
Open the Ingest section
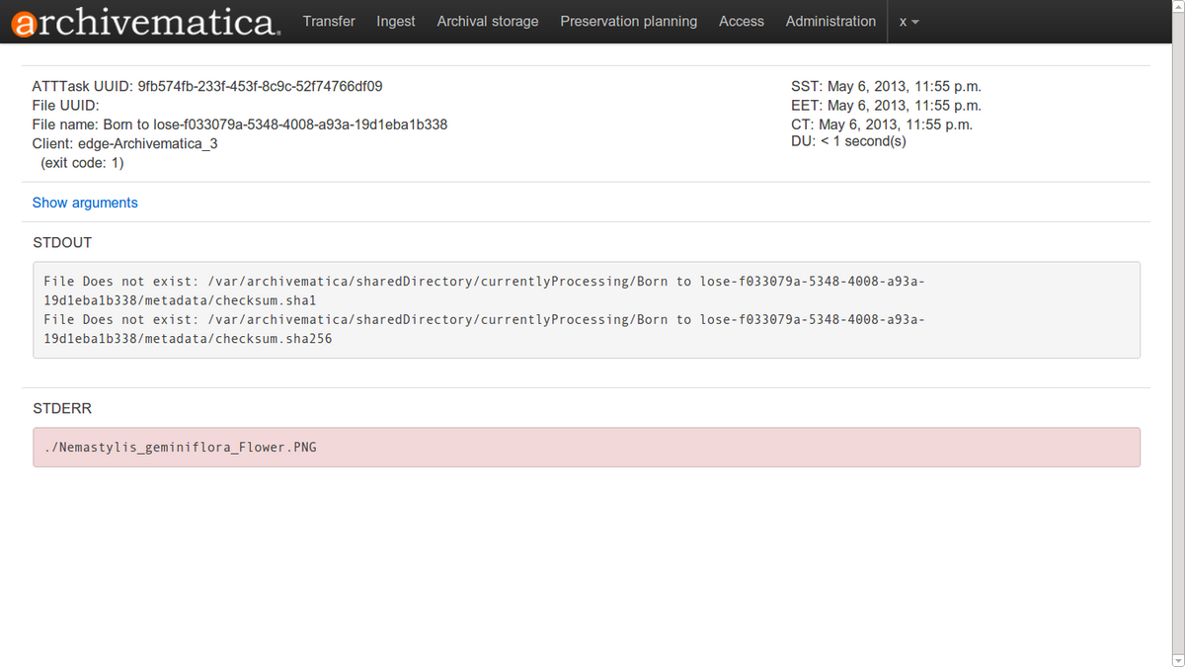pos(395,21)
